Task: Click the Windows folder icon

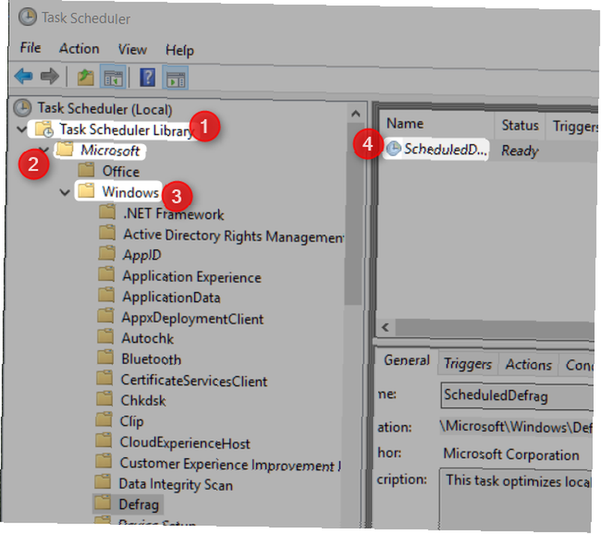Action: point(86,190)
